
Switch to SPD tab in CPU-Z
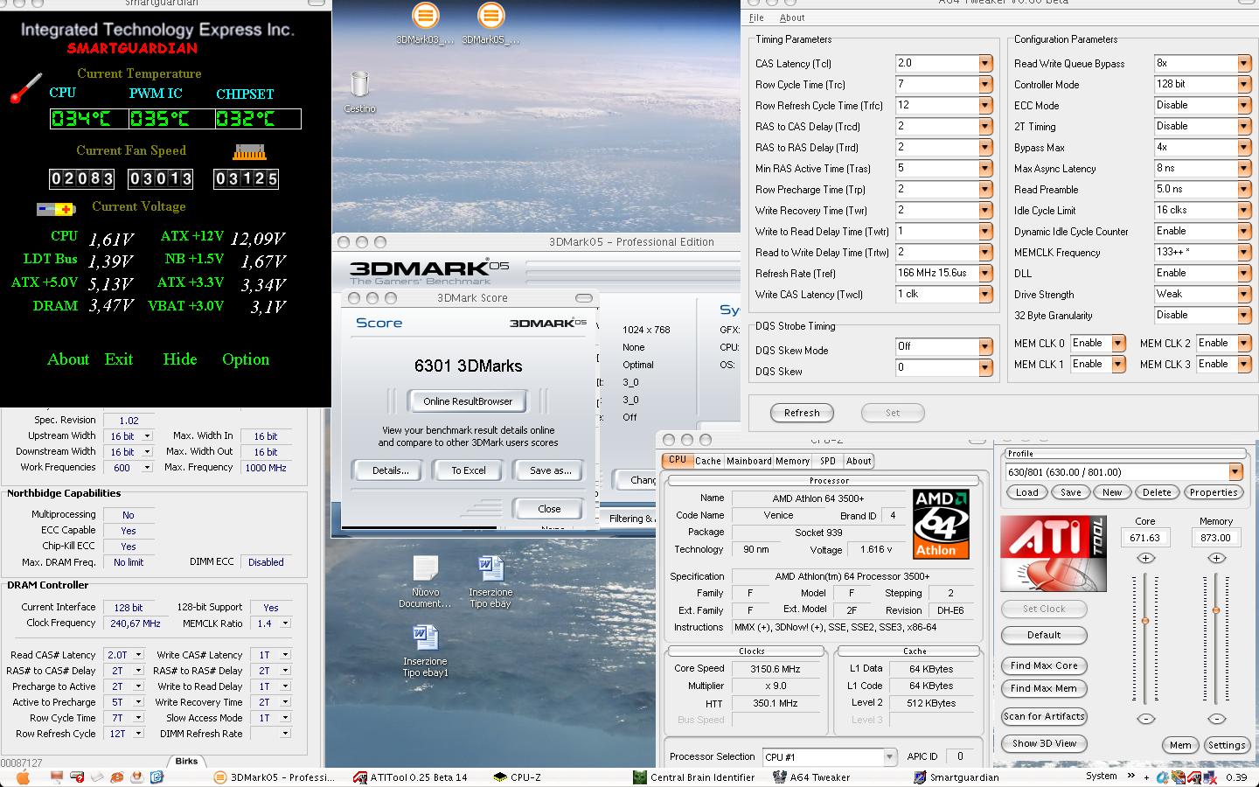pos(828,461)
